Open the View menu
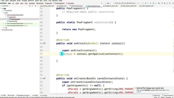The height and width of the screenshot is (98, 174). pyautogui.click(x=7, y=1)
